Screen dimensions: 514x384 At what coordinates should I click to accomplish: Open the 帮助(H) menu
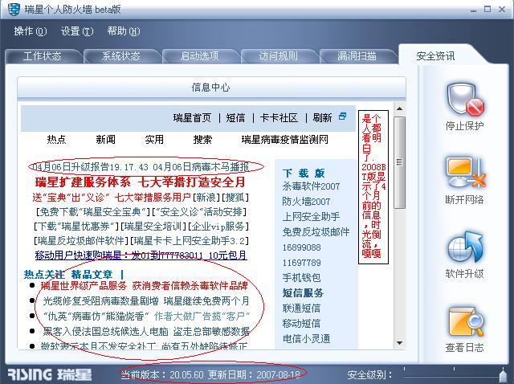(x=124, y=31)
